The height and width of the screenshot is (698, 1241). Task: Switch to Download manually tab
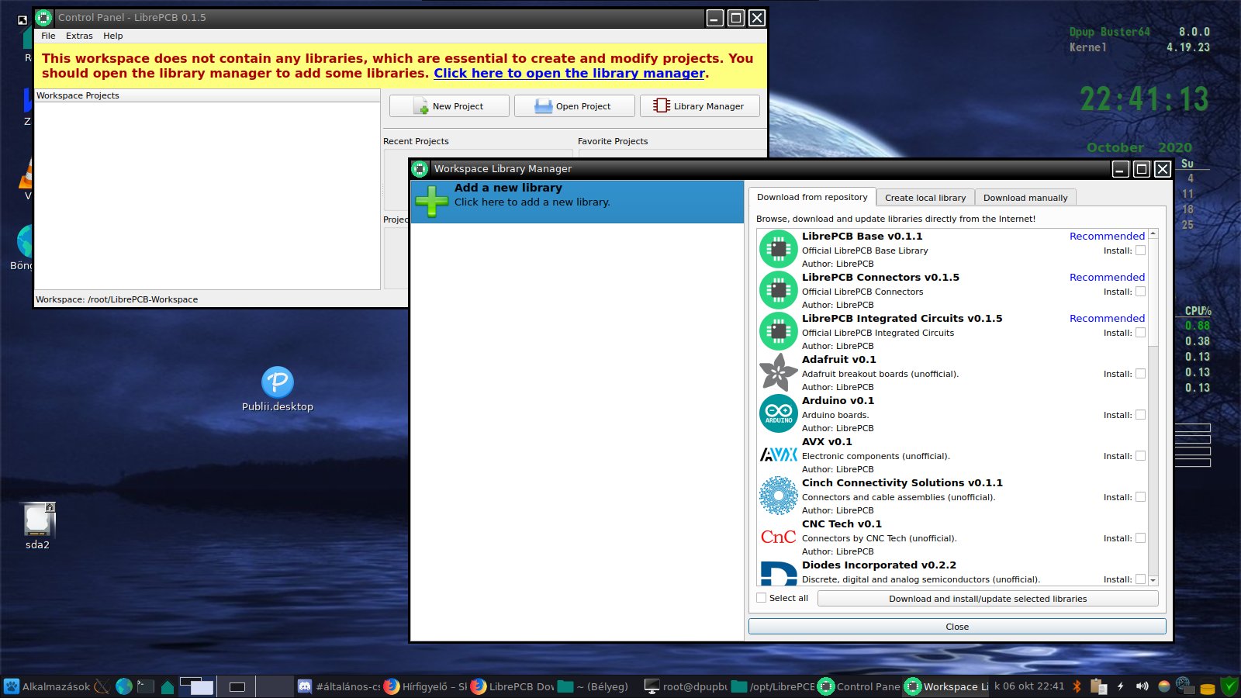click(x=1025, y=198)
